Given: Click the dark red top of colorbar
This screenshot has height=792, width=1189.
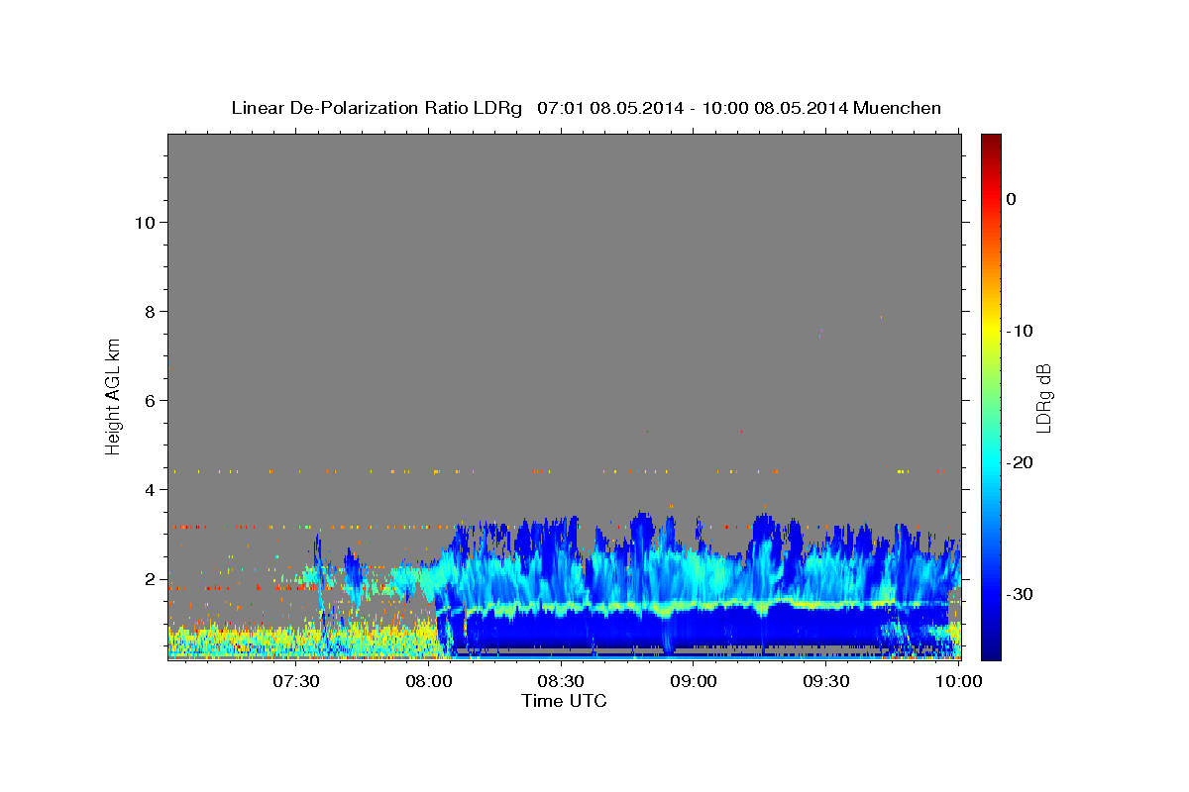Looking at the screenshot, I should click(x=991, y=141).
